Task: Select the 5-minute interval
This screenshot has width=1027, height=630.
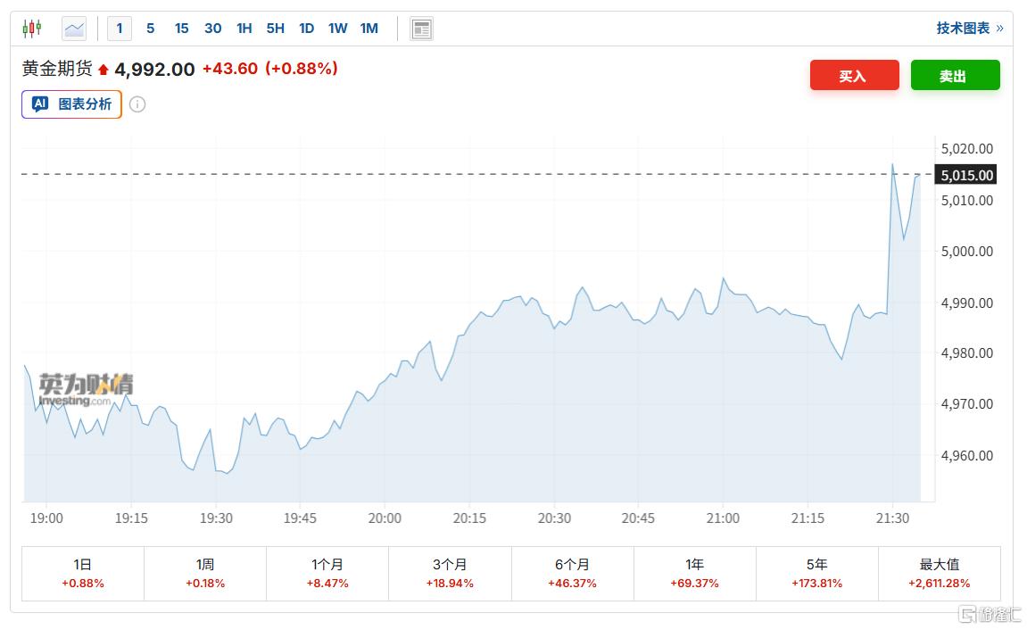Action: pyautogui.click(x=150, y=29)
